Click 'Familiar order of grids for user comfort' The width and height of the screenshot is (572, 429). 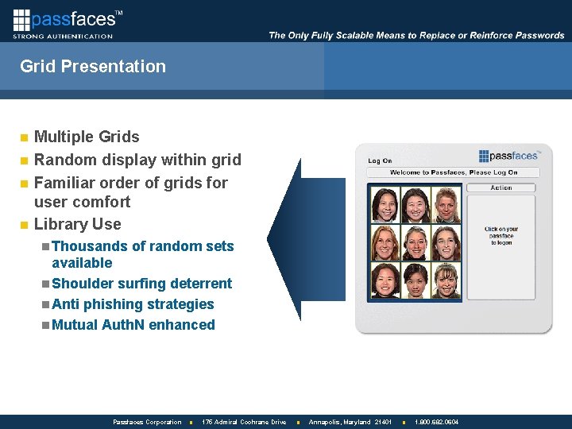[131, 192]
